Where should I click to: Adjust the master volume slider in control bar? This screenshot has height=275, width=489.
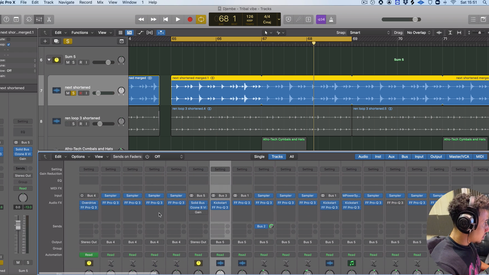[415, 19]
